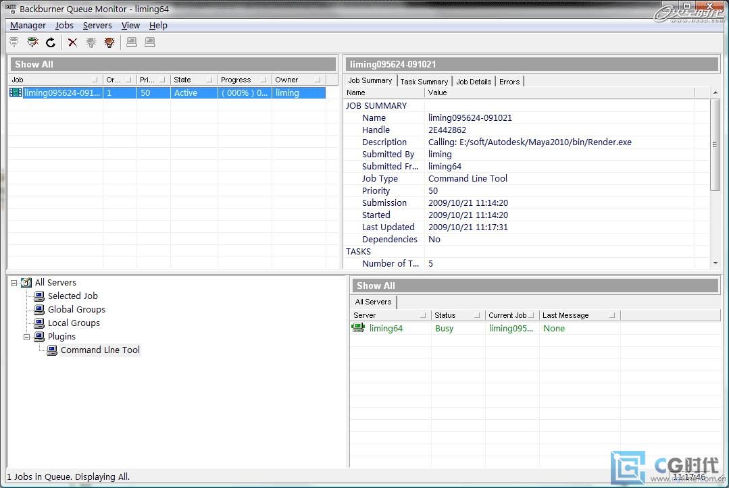729x488 pixels.
Task: Click the second grey computer Remove Server icon
Action: [150, 43]
